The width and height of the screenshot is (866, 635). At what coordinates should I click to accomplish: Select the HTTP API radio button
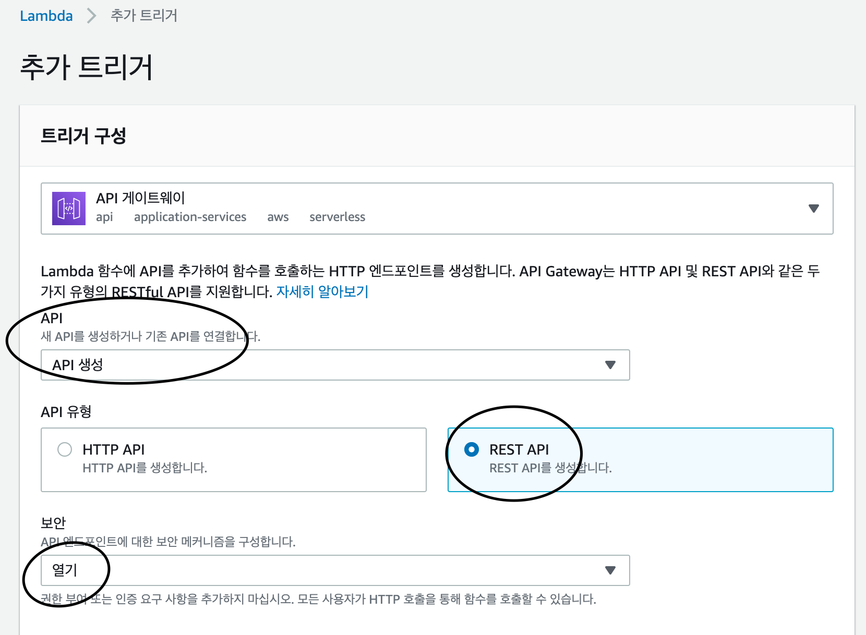click(x=65, y=449)
